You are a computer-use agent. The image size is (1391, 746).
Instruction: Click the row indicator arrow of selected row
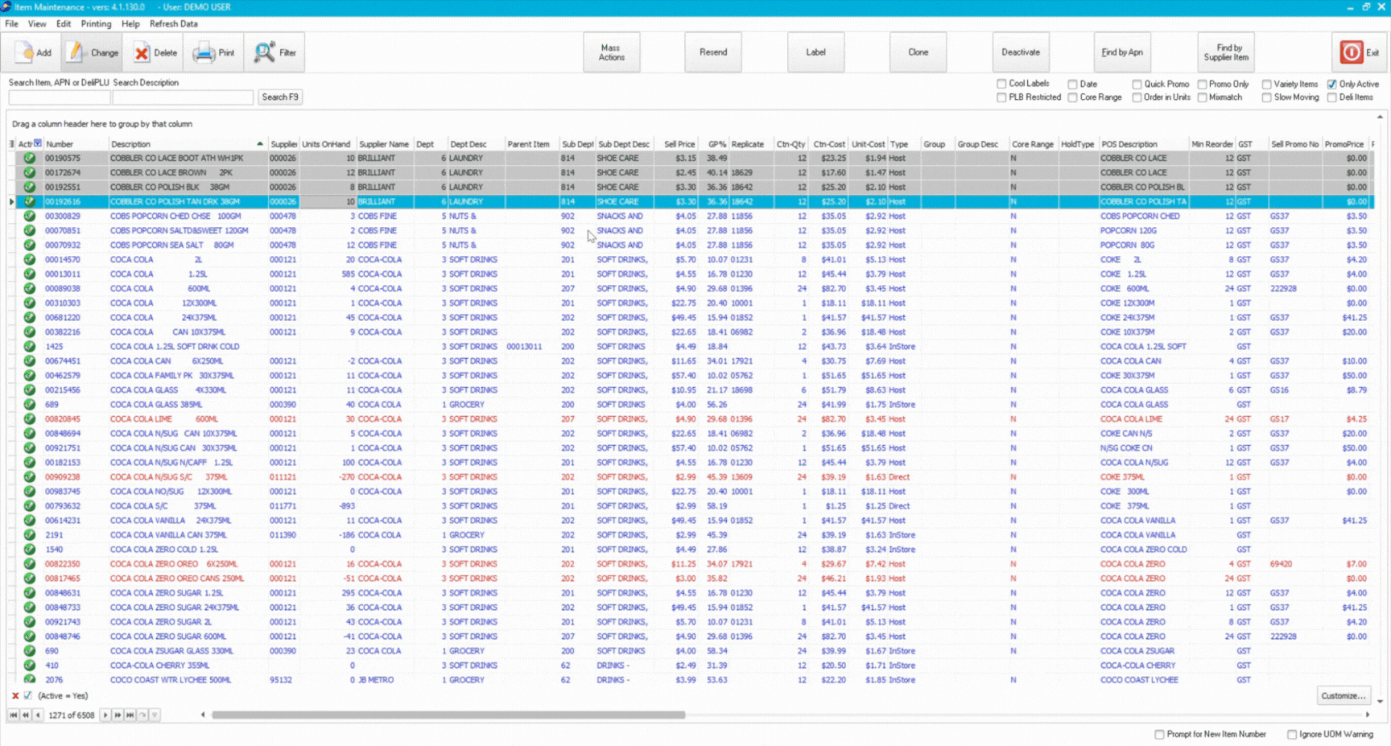(11, 202)
